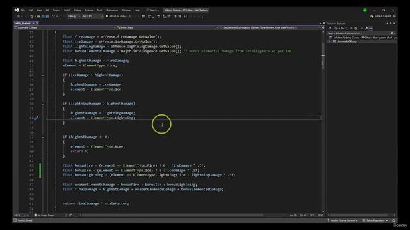Close the Solution Explorer panel
This screenshot has width=410, height=230.
point(395,24)
